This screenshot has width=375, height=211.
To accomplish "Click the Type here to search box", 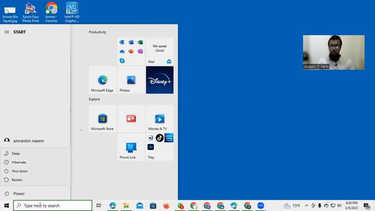I will point(53,206).
